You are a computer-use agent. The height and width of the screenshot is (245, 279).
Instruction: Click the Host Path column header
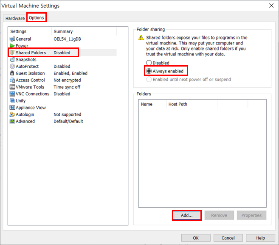pyautogui.click(x=192, y=104)
